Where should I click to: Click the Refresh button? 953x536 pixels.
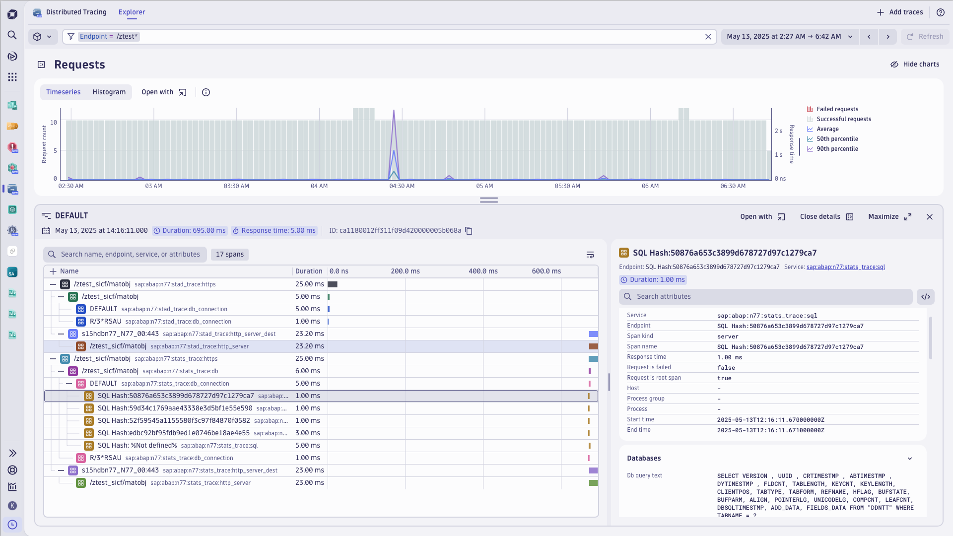[x=925, y=36]
